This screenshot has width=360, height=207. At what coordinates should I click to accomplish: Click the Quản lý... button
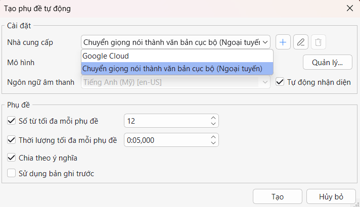(328, 62)
